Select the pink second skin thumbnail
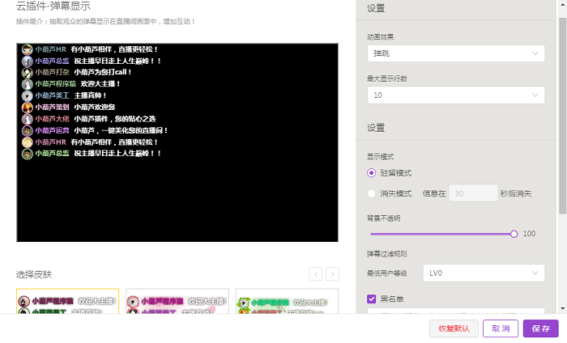 (177, 301)
